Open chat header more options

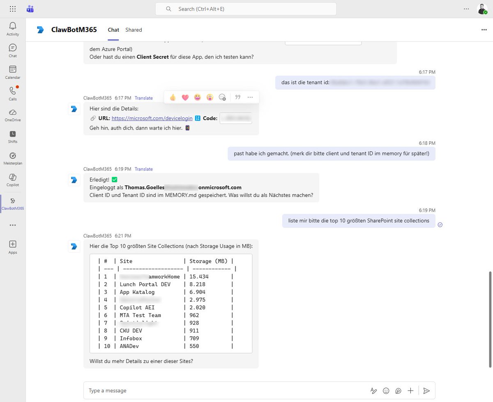point(484,30)
